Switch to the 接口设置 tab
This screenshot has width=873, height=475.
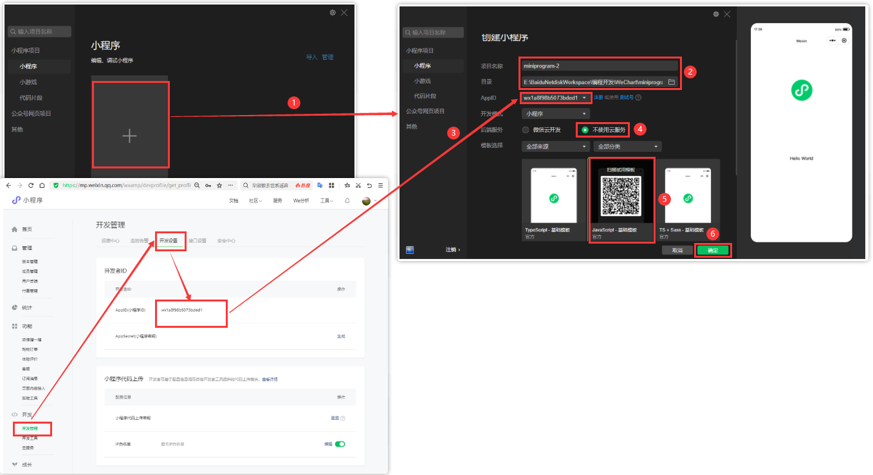pyautogui.click(x=198, y=241)
